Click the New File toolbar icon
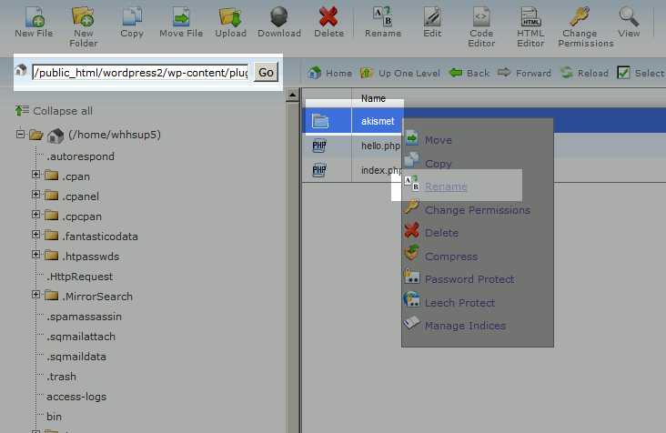The image size is (666, 433). coord(33,16)
